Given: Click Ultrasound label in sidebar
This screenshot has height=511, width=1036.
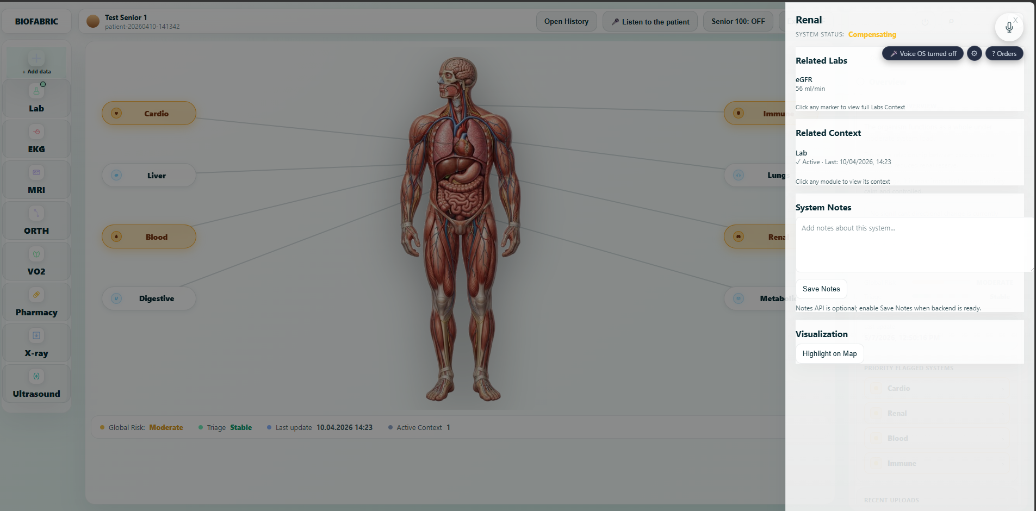Looking at the screenshot, I should coord(36,394).
